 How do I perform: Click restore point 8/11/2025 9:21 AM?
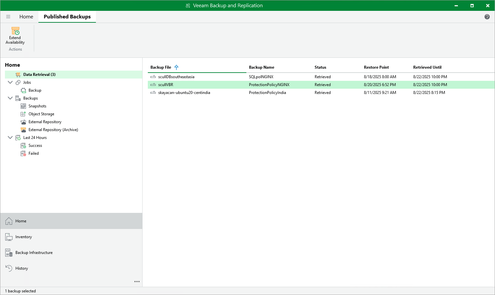pyautogui.click(x=380, y=93)
